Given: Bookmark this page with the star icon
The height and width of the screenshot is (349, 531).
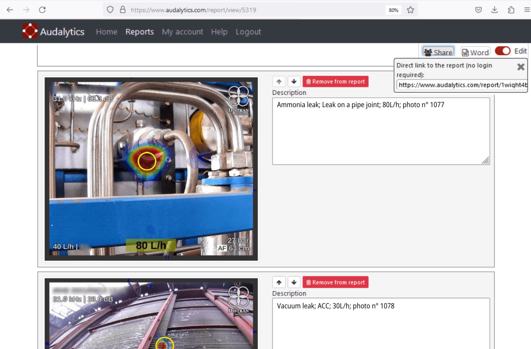Looking at the screenshot, I should tap(410, 10).
